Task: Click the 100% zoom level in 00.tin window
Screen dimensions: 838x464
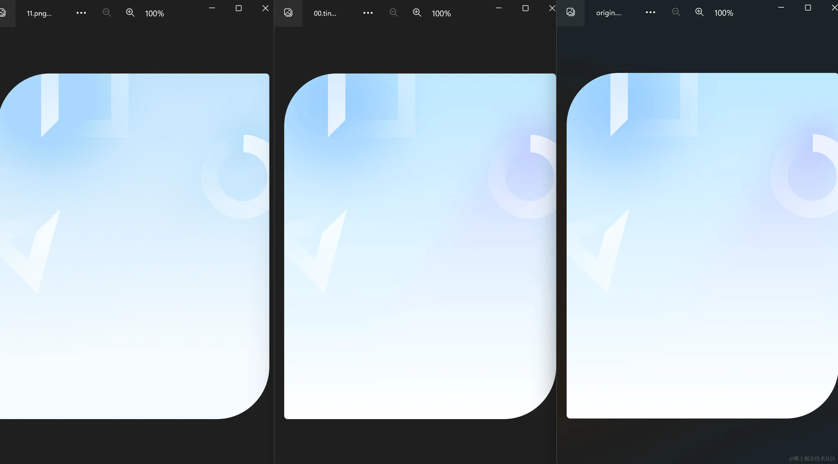Action: tap(441, 13)
